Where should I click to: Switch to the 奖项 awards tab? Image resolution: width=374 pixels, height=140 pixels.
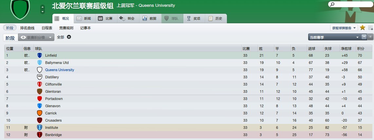pos(194,18)
